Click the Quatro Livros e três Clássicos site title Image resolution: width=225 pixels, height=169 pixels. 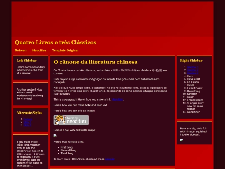coord(55,43)
